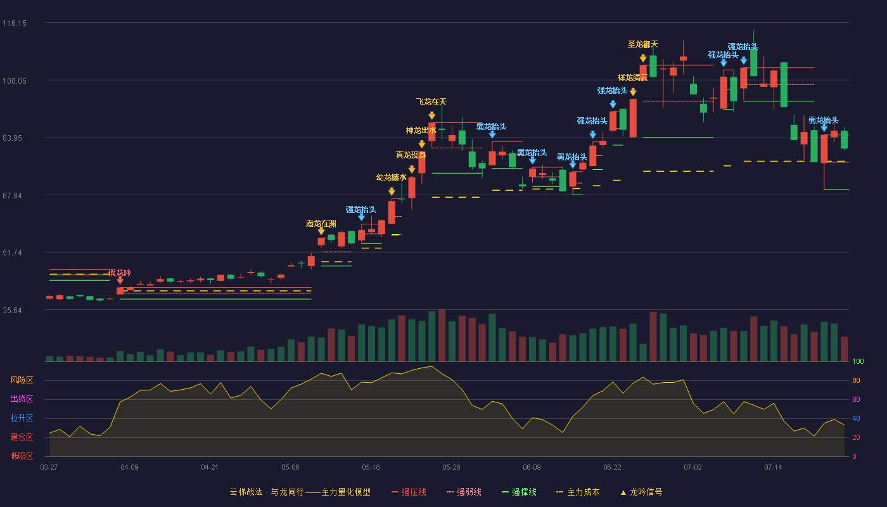Click the 建仓区 zone label
The height and width of the screenshot is (507, 887).
[22, 437]
